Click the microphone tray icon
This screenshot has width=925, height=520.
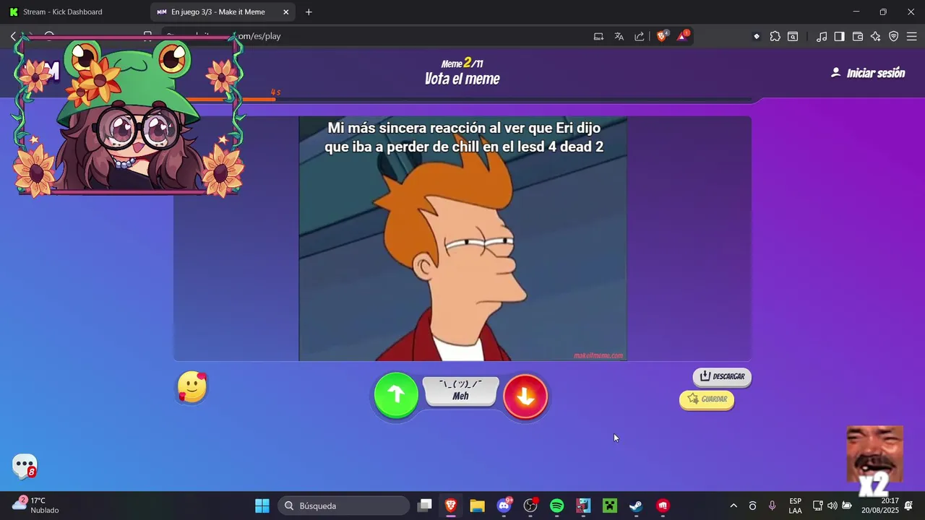pos(772,506)
